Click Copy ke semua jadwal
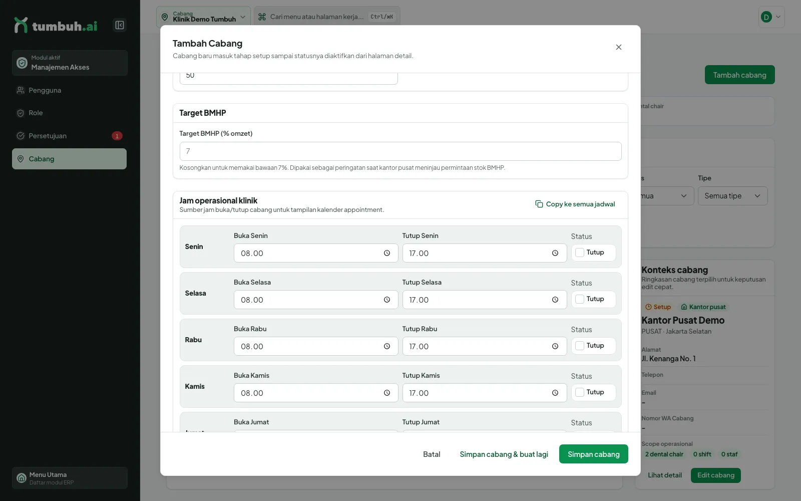Image resolution: width=801 pixels, height=501 pixels. tap(575, 204)
